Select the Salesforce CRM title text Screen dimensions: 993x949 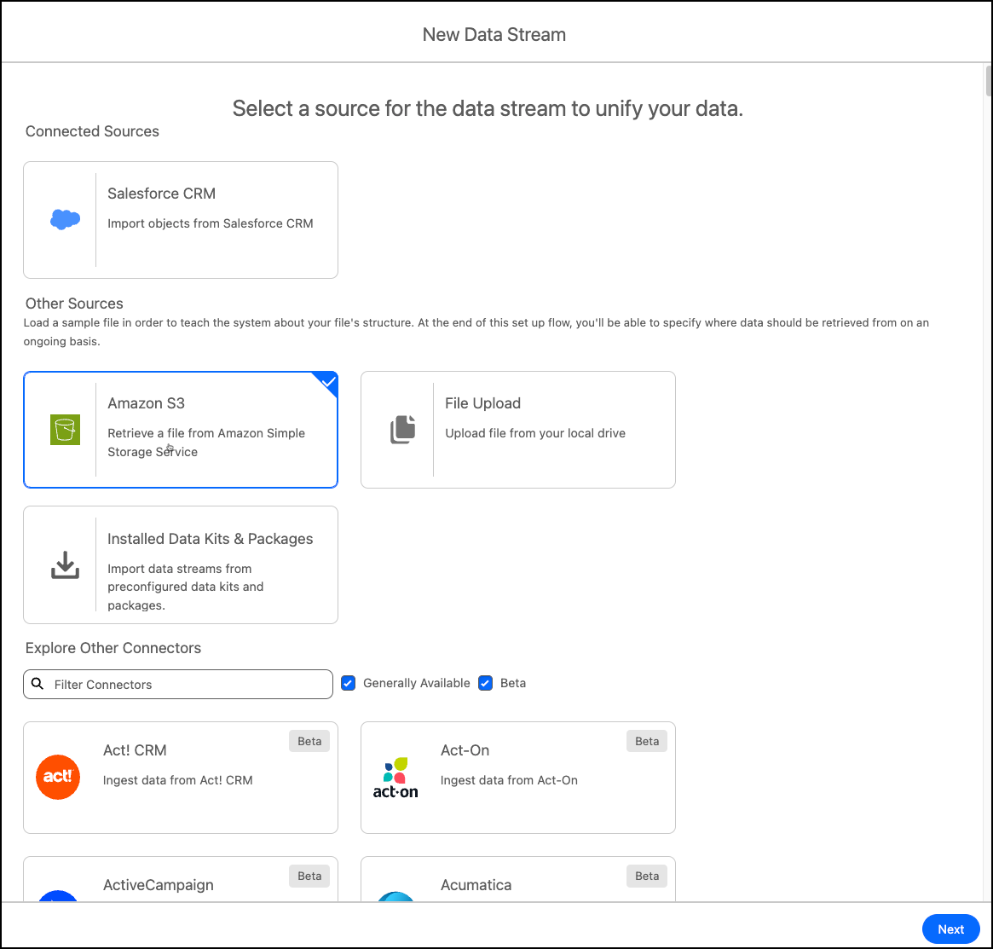point(161,194)
